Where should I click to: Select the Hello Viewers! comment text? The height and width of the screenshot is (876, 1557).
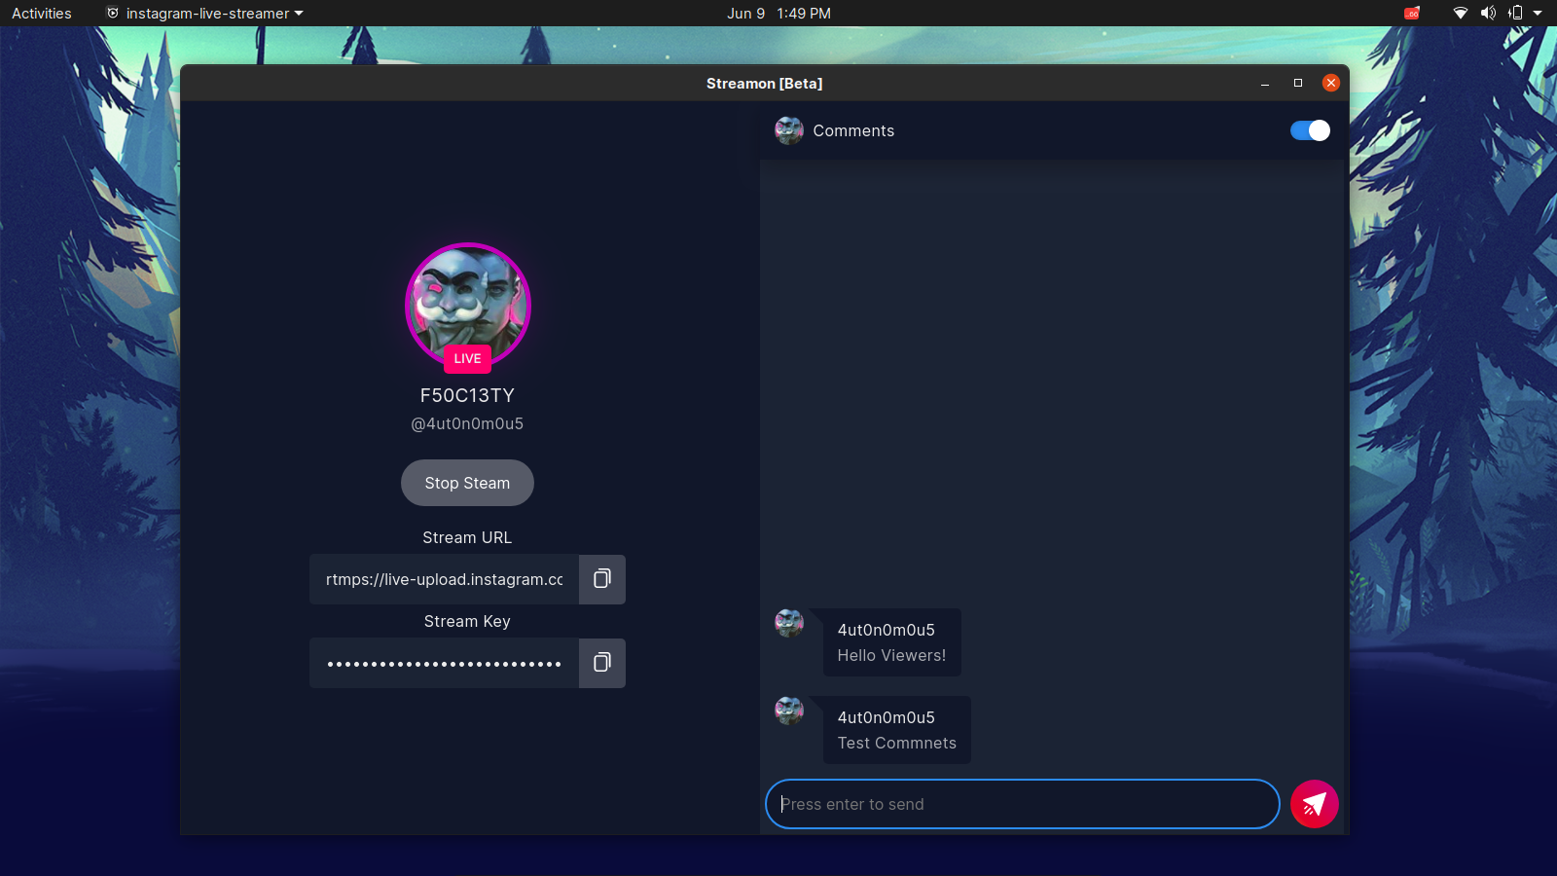[891, 655]
